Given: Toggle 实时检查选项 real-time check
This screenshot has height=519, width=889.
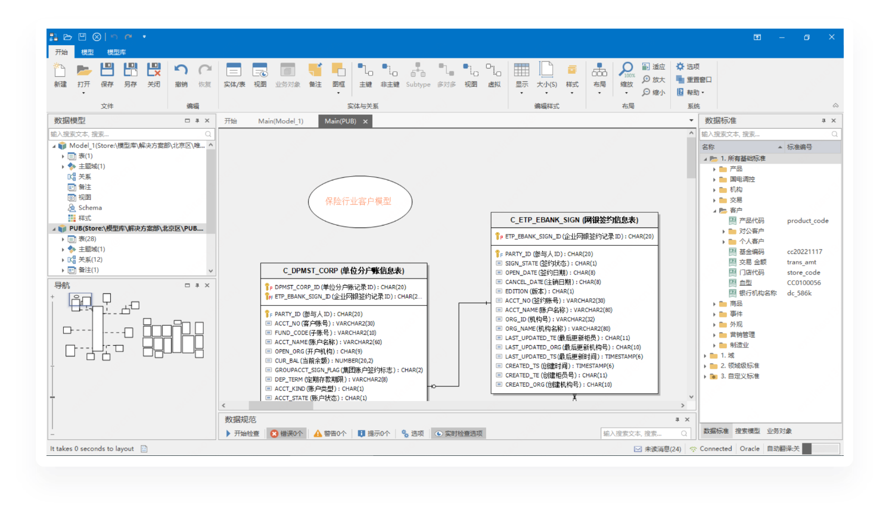Looking at the screenshot, I should (x=458, y=433).
